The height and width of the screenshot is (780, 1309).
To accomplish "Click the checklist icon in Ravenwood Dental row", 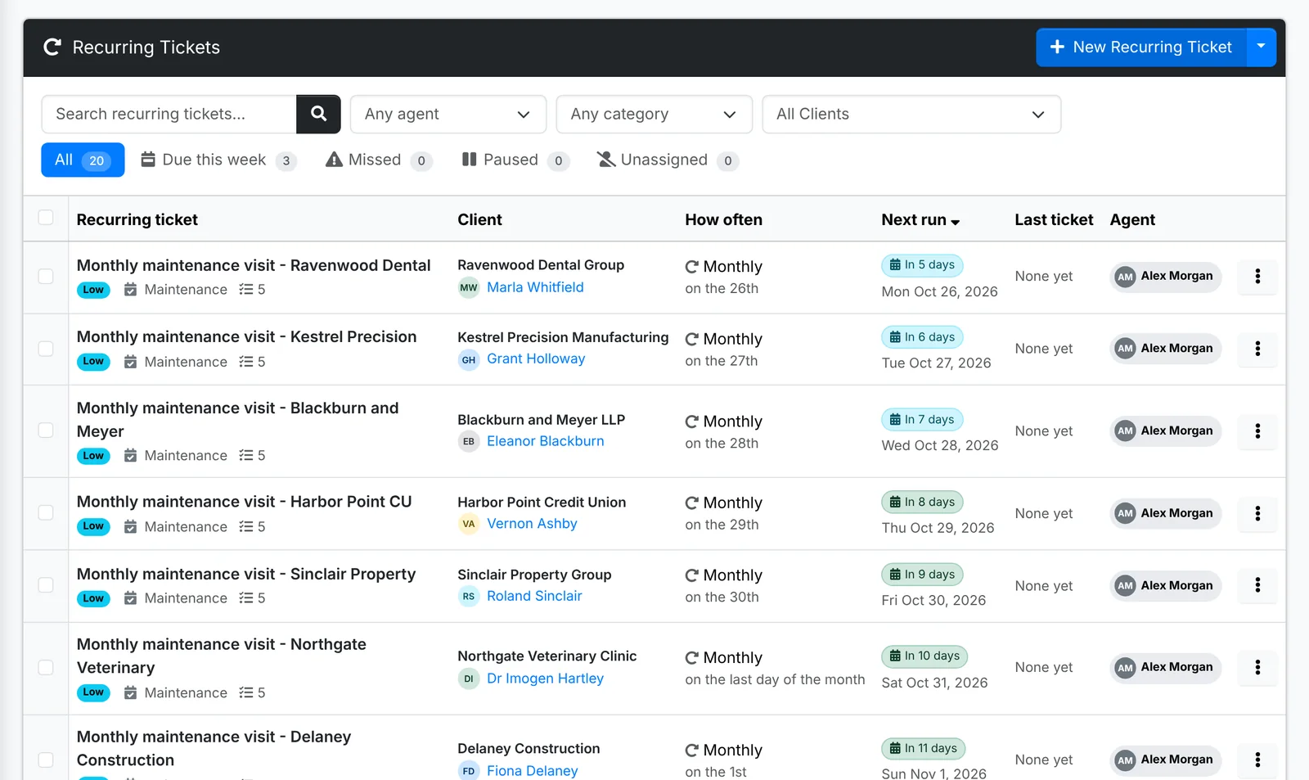I will tap(245, 290).
